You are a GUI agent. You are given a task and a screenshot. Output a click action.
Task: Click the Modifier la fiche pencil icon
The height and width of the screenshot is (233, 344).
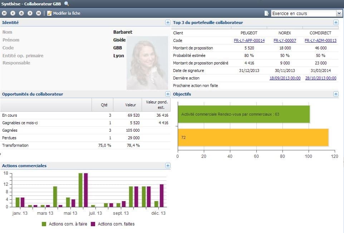click(x=49, y=13)
